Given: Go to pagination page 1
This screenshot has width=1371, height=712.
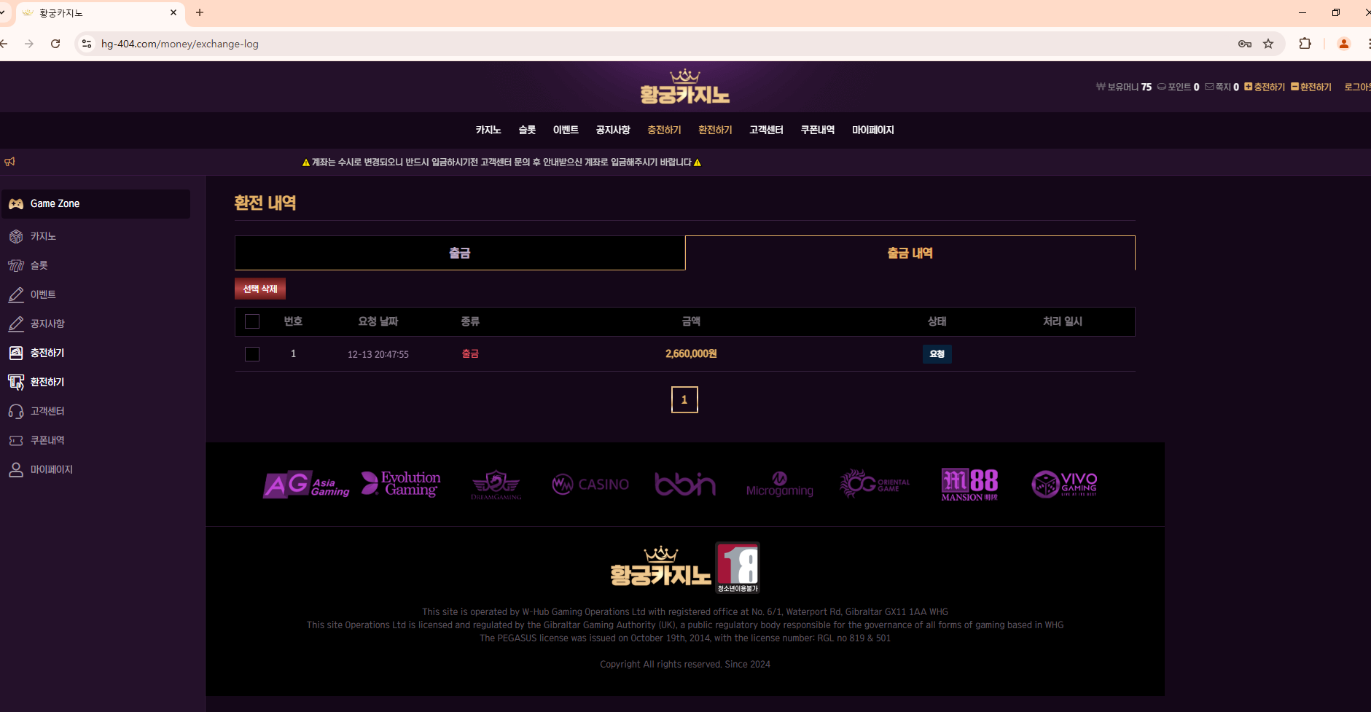Looking at the screenshot, I should pyautogui.click(x=684, y=399).
